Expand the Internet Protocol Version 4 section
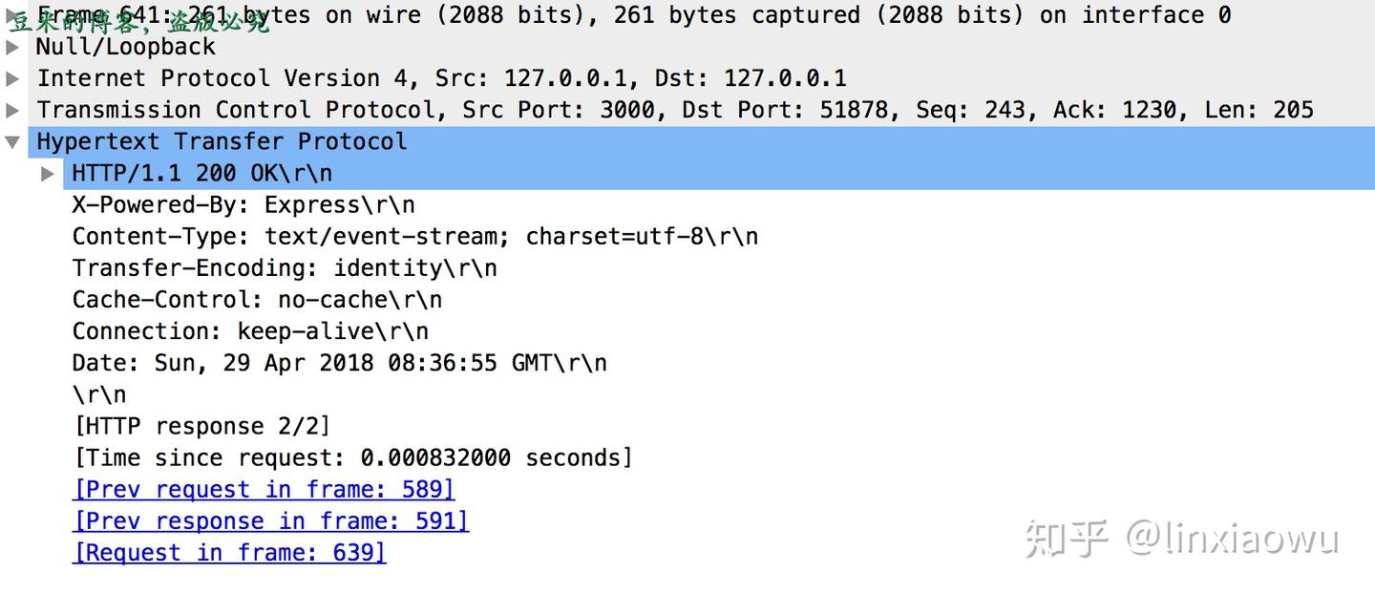 [12, 78]
